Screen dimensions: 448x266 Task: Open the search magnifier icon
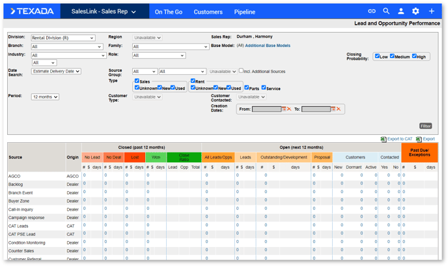coord(386,11)
